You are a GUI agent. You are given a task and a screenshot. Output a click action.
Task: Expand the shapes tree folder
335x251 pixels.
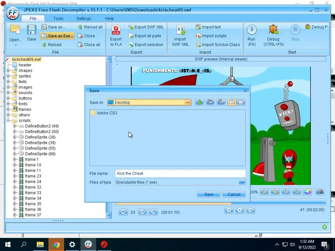tap(8, 71)
